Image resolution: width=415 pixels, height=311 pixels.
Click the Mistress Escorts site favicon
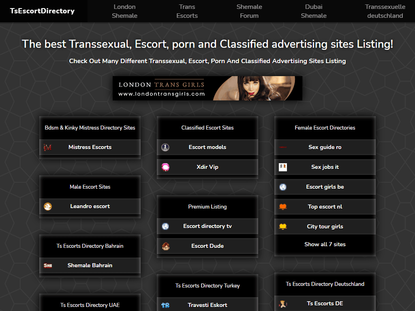tap(48, 147)
